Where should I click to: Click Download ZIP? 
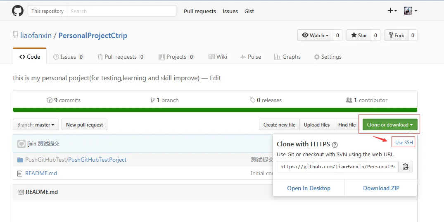coord(381,188)
